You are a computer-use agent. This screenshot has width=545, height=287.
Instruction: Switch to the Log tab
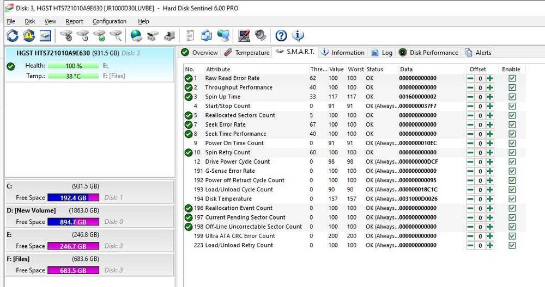[381, 52]
